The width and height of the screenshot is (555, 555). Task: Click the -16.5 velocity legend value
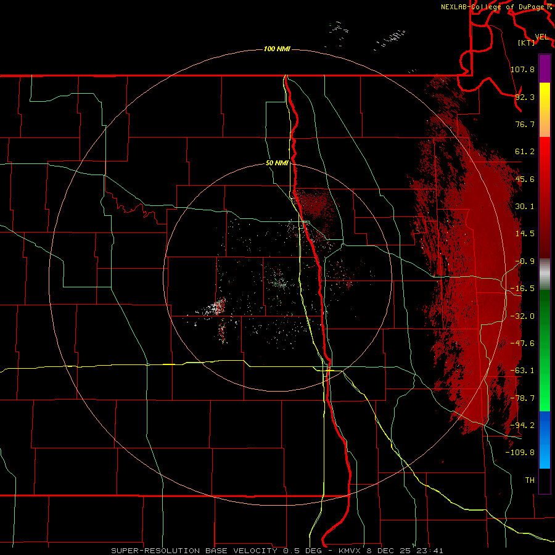522,289
